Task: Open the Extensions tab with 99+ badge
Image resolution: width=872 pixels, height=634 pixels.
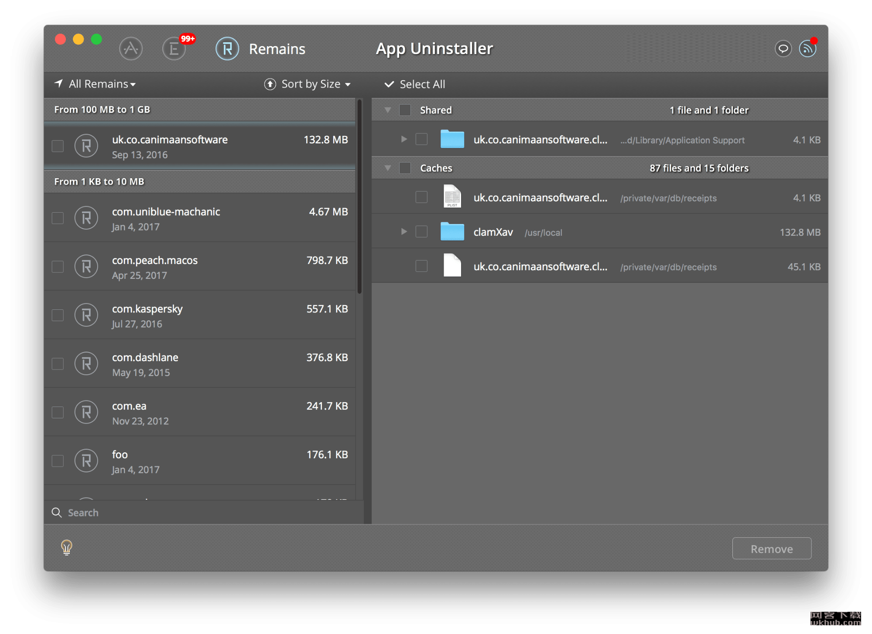Action: point(174,49)
